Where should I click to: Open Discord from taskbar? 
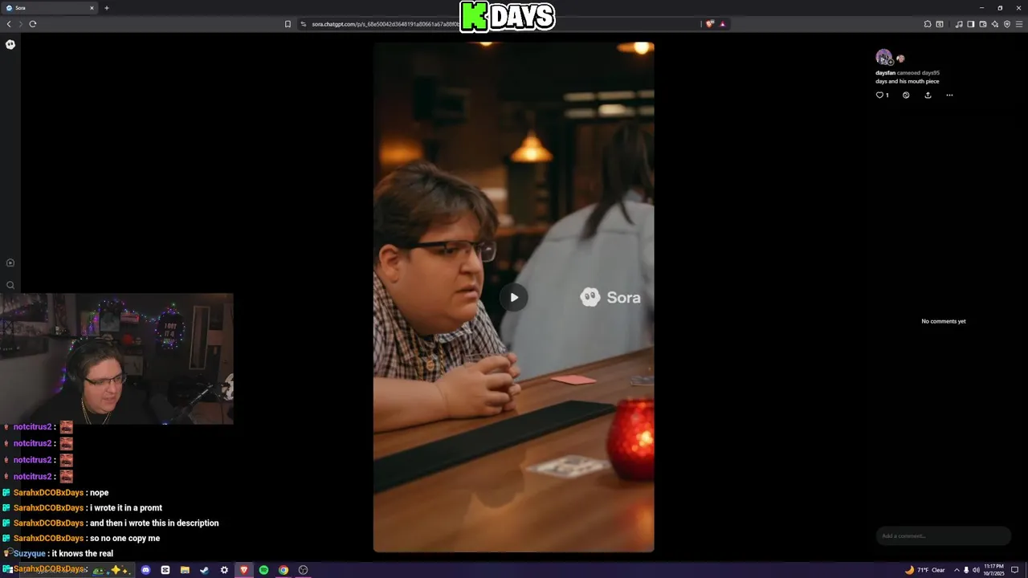pos(145,570)
